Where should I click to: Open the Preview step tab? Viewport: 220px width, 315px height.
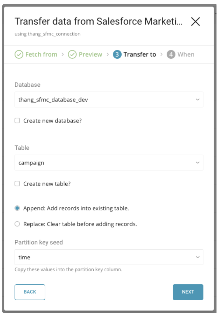(90, 55)
